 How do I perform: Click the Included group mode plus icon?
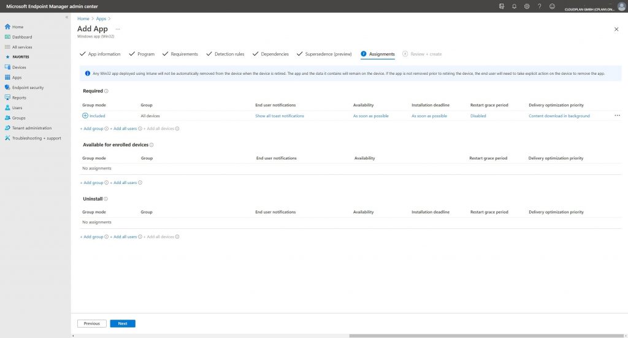(x=85, y=116)
